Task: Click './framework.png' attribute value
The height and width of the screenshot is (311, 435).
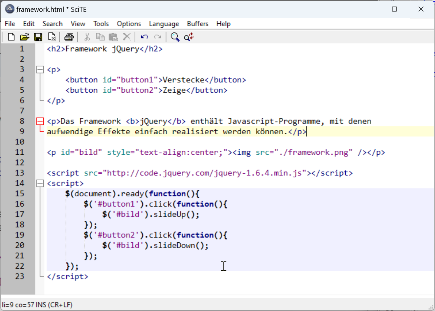Action: pos(314,152)
